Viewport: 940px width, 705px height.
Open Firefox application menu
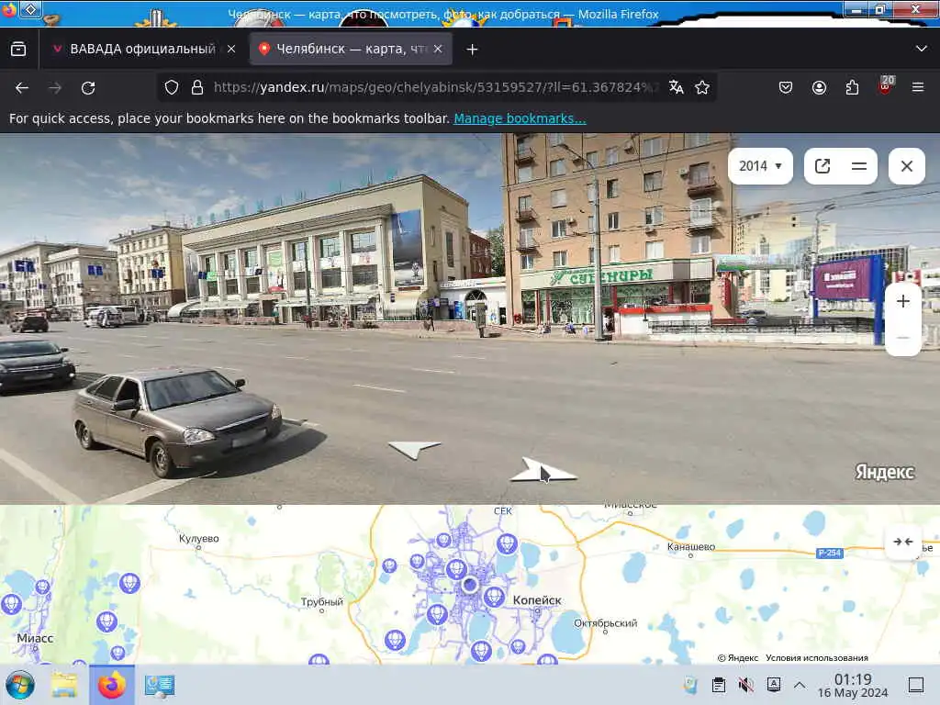(918, 87)
